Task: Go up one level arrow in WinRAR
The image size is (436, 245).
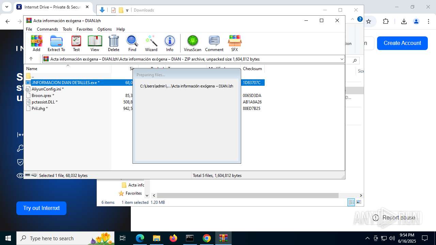Action: 31,59
